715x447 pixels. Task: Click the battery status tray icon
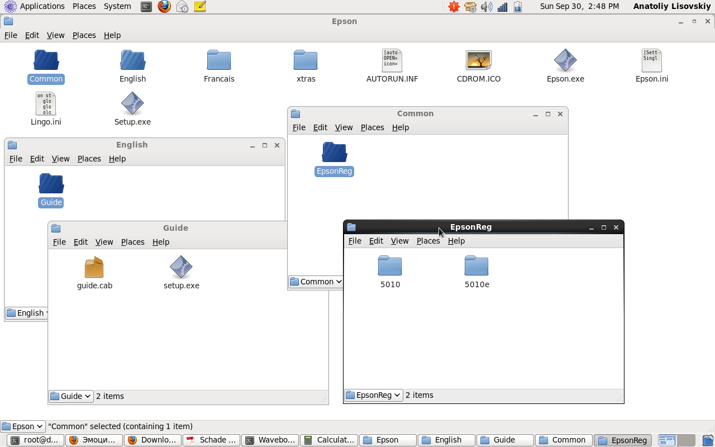pyautogui.click(x=518, y=7)
